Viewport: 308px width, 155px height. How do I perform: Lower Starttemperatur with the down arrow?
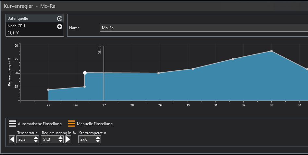point(97,141)
